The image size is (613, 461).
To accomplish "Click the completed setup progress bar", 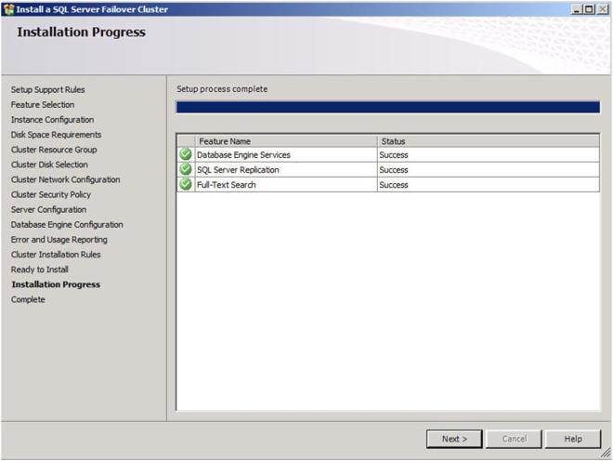I will 387,108.
